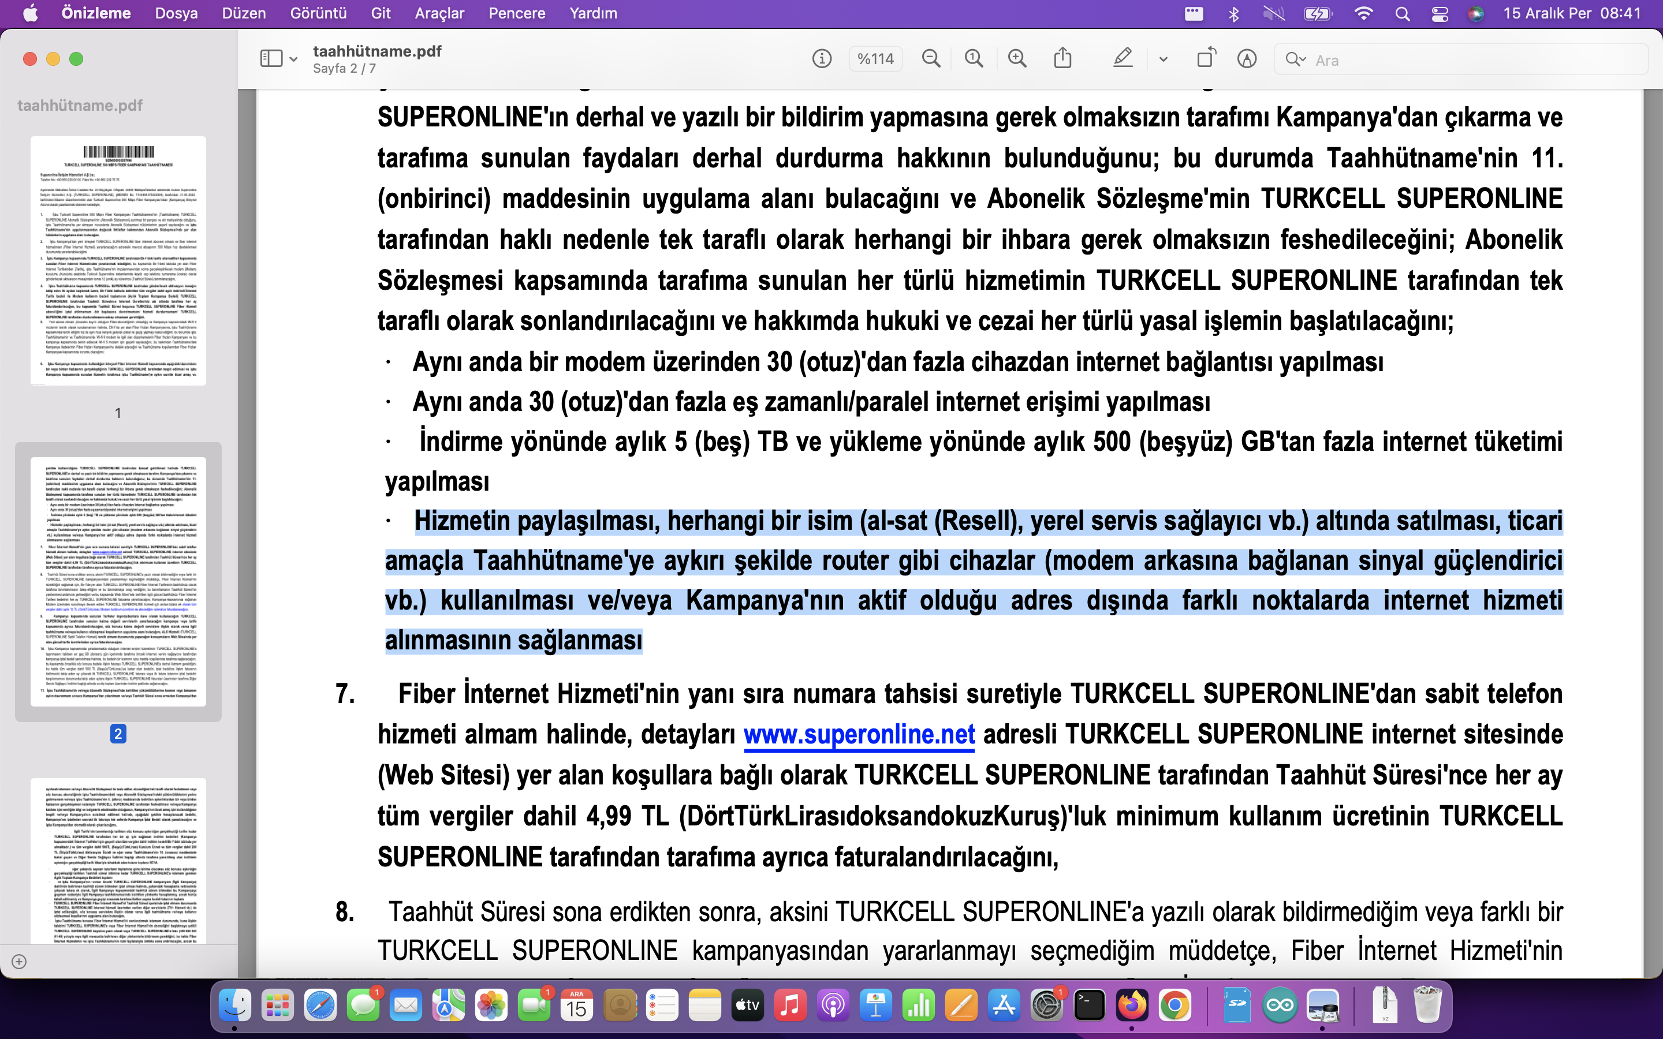
Task: Open Google Chrome from the Dock
Action: coord(1174,1006)
